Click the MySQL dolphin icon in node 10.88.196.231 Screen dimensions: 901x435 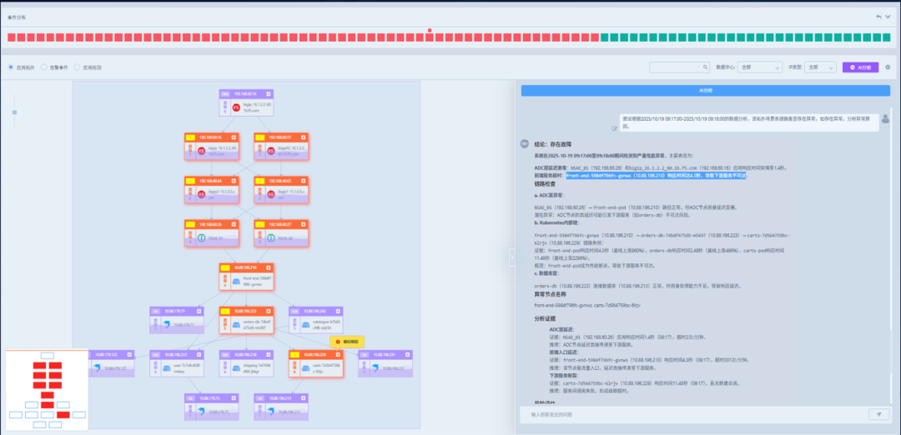(375, 367)
